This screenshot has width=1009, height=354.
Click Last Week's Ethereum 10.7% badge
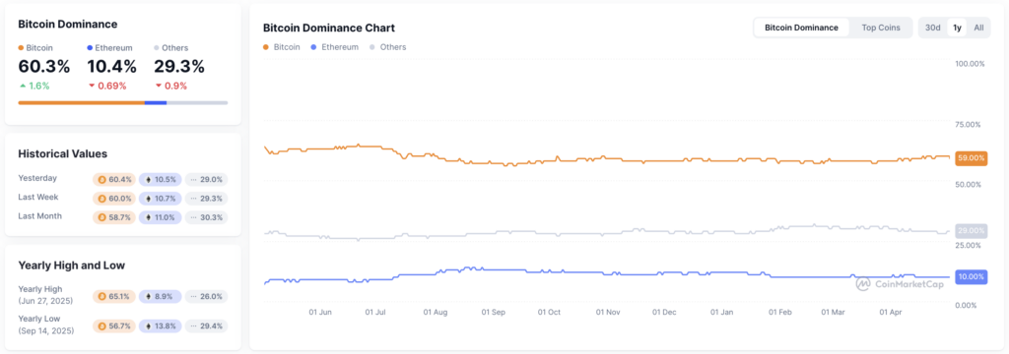pos(161,199)
